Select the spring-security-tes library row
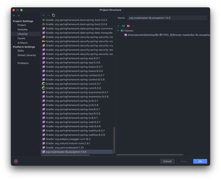 (x=77, y=50)
